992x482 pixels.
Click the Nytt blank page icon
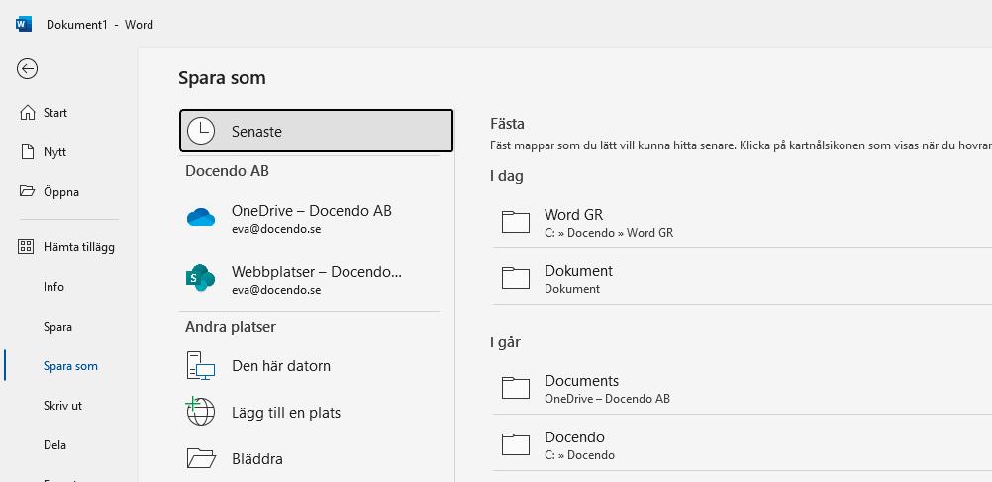tap(27, 152)
